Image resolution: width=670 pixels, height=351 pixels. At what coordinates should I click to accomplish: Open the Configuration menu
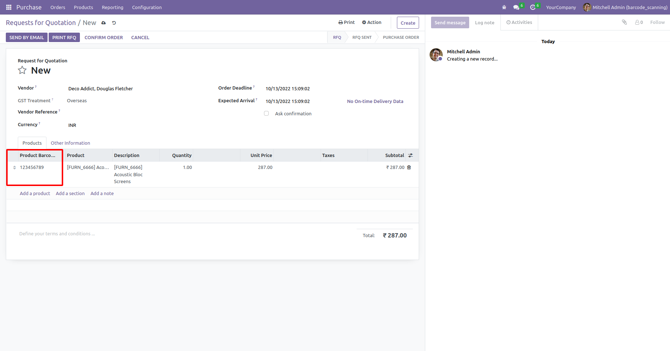pyautogui.click(x=147, y=7)
